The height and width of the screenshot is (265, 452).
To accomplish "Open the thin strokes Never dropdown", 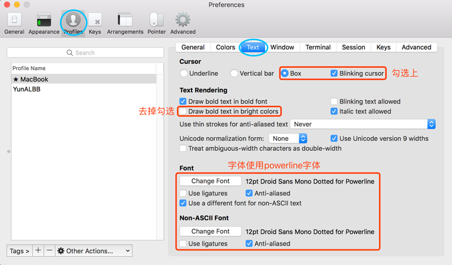I will pyautogui.click(x=363, y=124).
